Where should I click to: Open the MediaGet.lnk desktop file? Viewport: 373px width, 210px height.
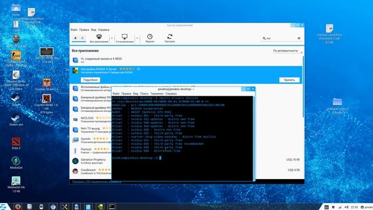coord(16,184)
